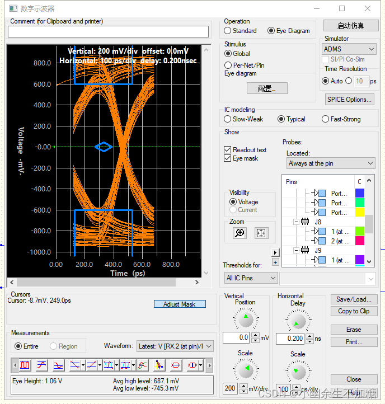
Task: Click the small plus button beside Pins list
Action: point(275,262)
